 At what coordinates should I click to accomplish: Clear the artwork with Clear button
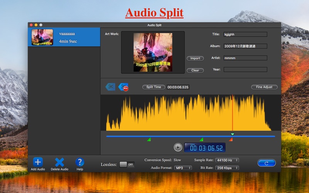click(195, 70)
